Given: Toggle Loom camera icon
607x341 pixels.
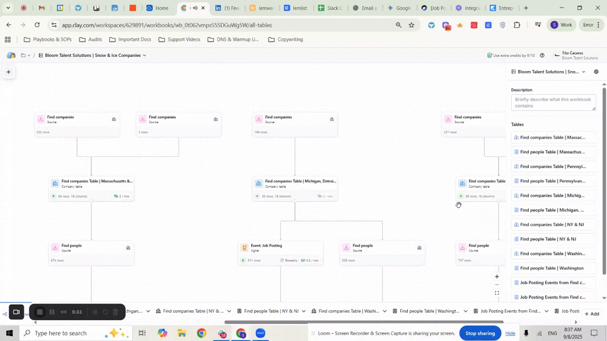Looking at the screenshot, I should click(17, 312).
